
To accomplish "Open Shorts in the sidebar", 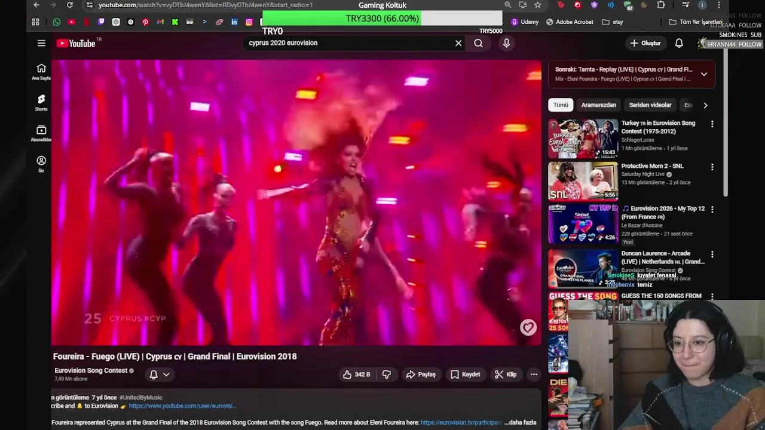I will pyautogui.click(x=41, y=103).
